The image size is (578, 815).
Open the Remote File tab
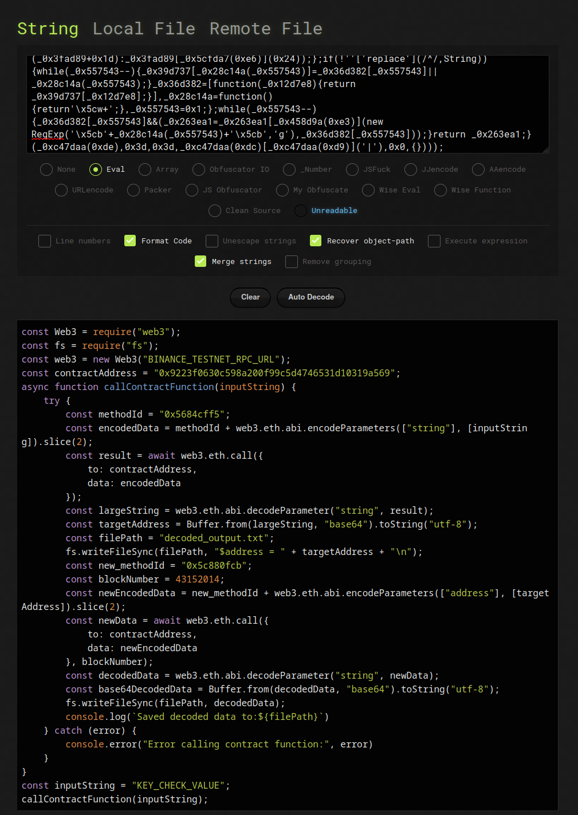266,29
